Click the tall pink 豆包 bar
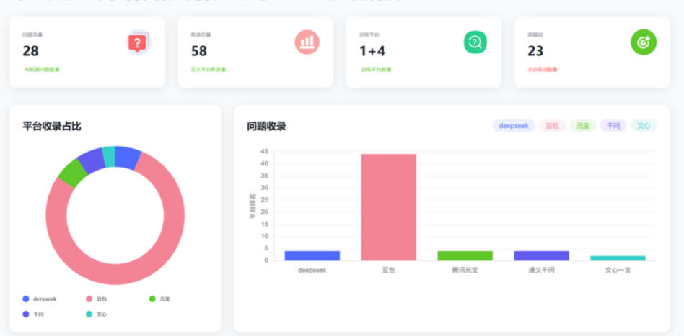Viewport: 684px width, 336px height. (389, 207)
